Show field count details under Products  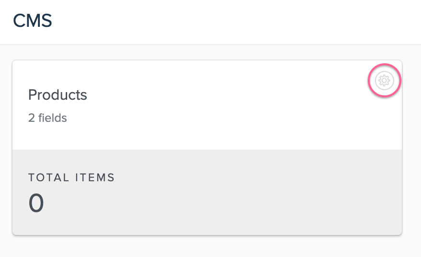[47, 118]
